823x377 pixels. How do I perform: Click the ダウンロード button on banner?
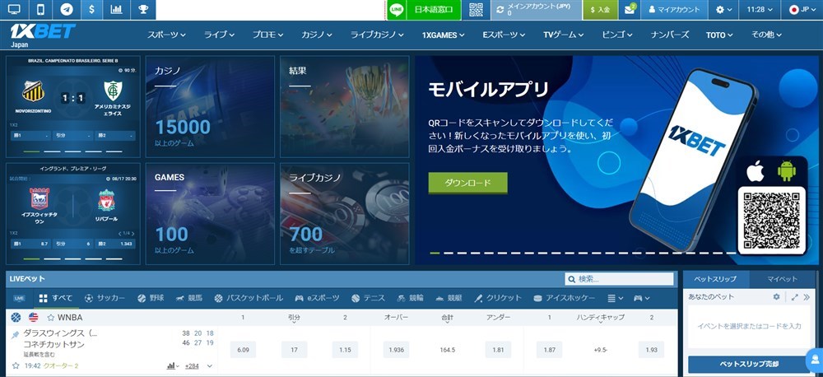click(467, 183)
